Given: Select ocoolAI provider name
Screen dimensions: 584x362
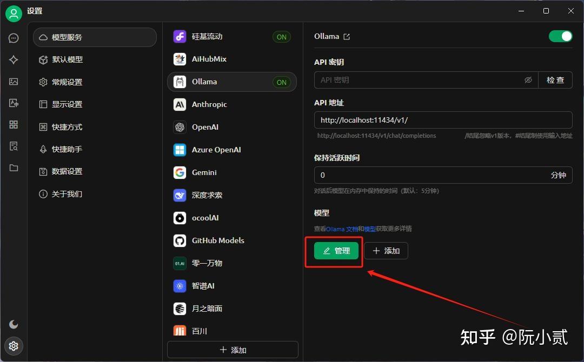Looking at the screenshot, I should [205, 218].
